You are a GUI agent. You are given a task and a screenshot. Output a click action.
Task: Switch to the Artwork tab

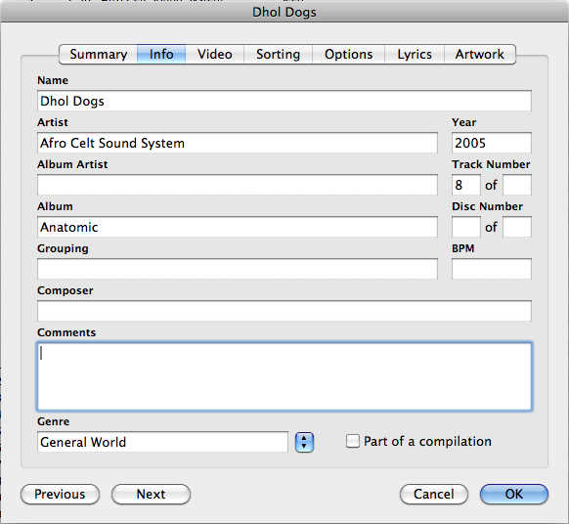pyautogui.click(x=480, y=55)
